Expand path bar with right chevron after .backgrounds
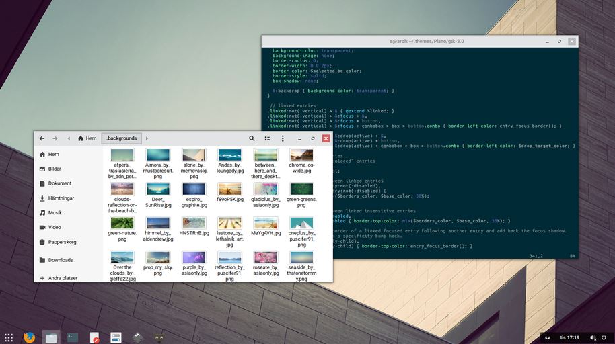The height and width of the screenshot is (344, 615). [147, 138]
